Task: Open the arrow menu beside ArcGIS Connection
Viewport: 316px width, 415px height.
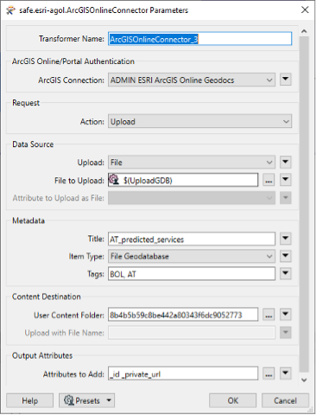Action: click(x=286, y=80)
